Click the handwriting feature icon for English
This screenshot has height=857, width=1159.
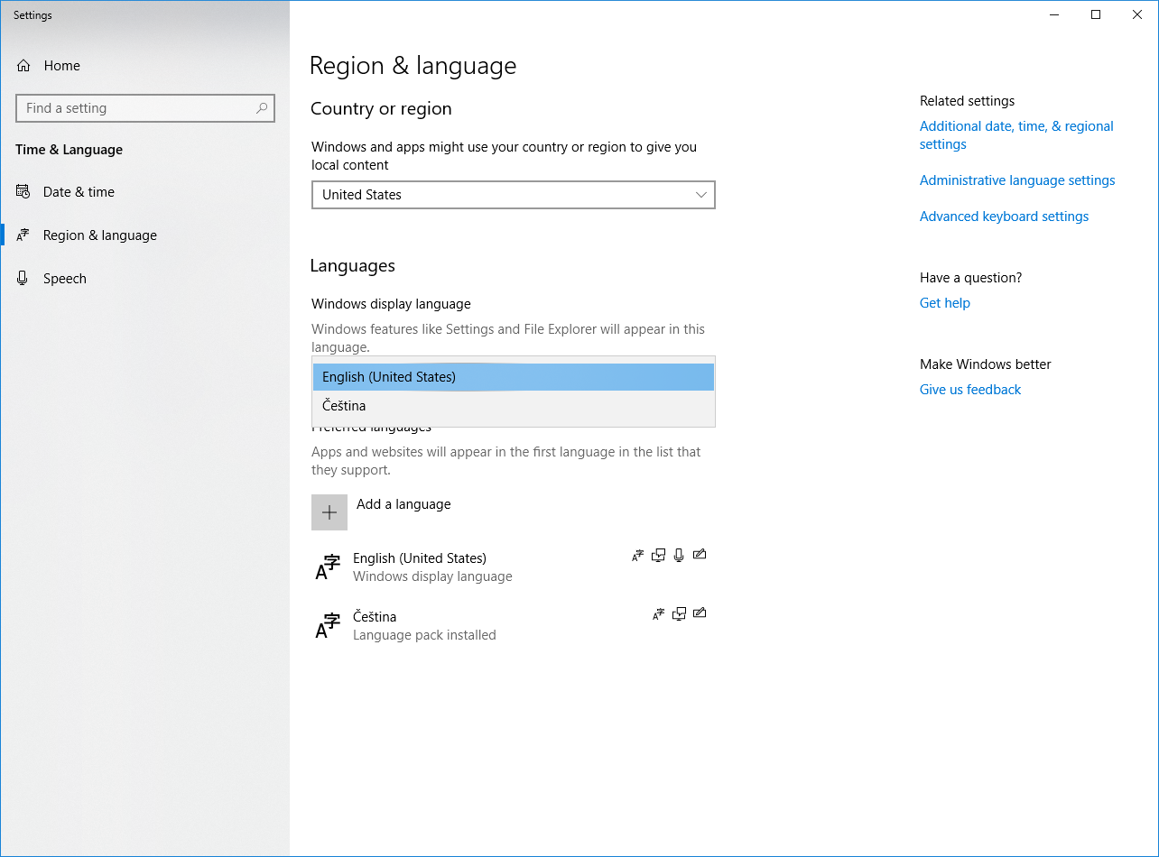tap(700, 555)
